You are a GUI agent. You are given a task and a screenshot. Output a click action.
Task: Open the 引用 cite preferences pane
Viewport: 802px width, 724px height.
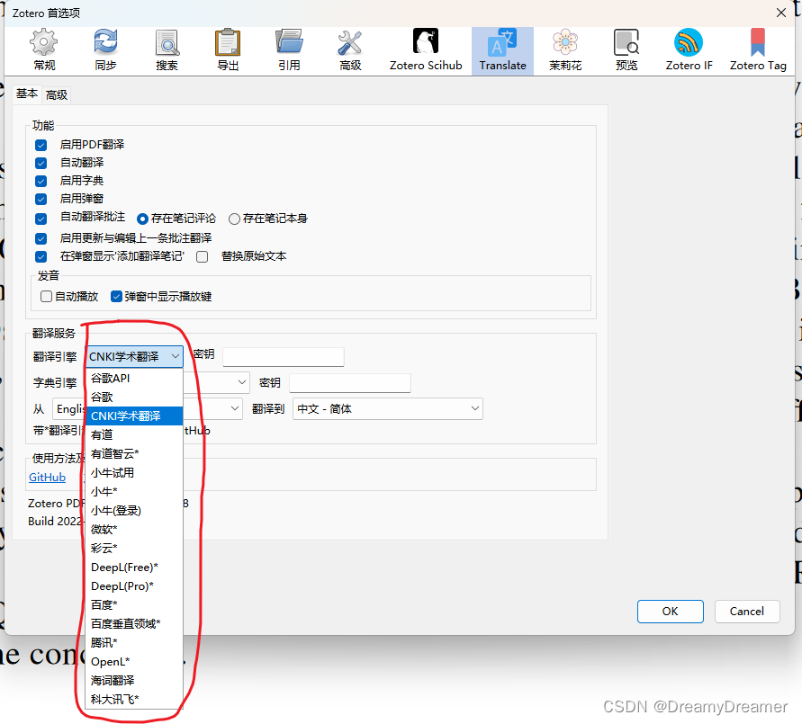[x=289, y=50]
